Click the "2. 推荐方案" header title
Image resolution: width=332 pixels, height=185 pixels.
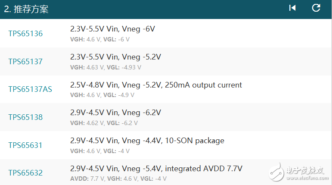[26, 9]
